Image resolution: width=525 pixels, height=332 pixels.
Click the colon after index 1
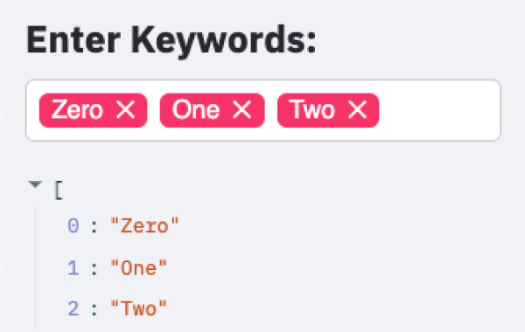pyautogui.click(x=94, y=269)
